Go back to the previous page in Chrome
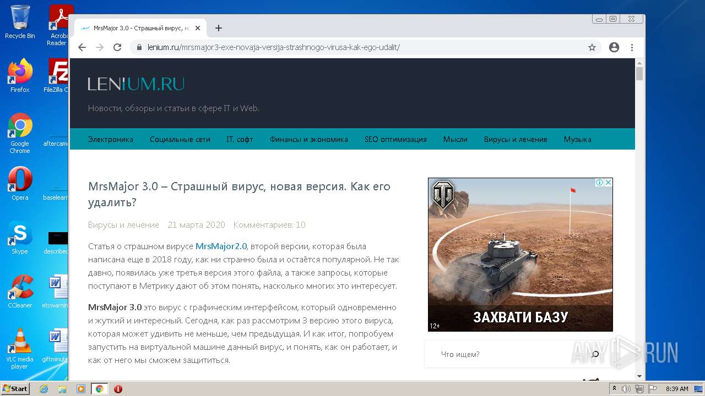Screen dimensions: 705x396 click(x=82, y=47)
